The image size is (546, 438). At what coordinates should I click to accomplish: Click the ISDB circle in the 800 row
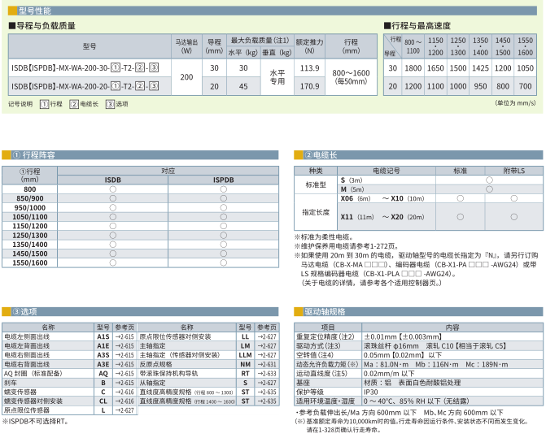(113, 189)
